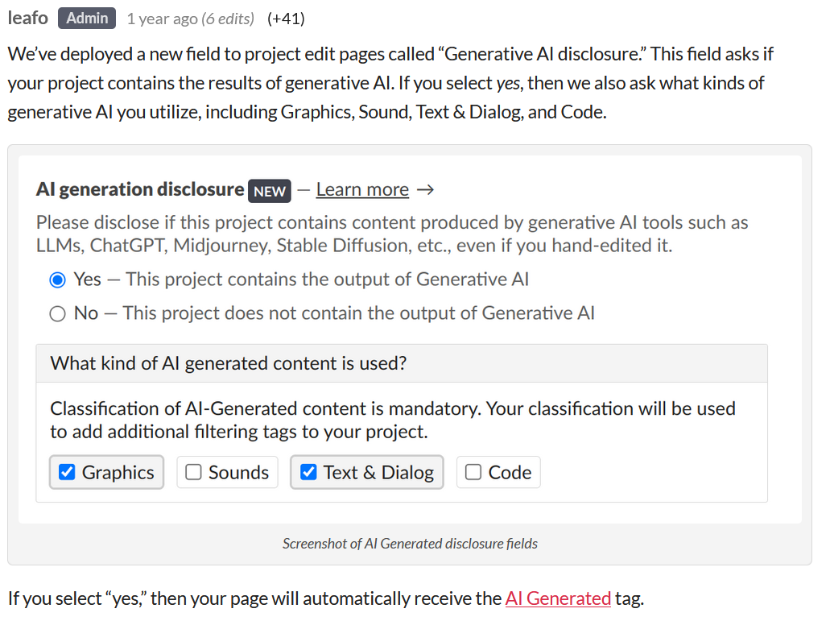Enable the Sounds checkbox
This screenshot has height=621, width=830.
point(194,472)
